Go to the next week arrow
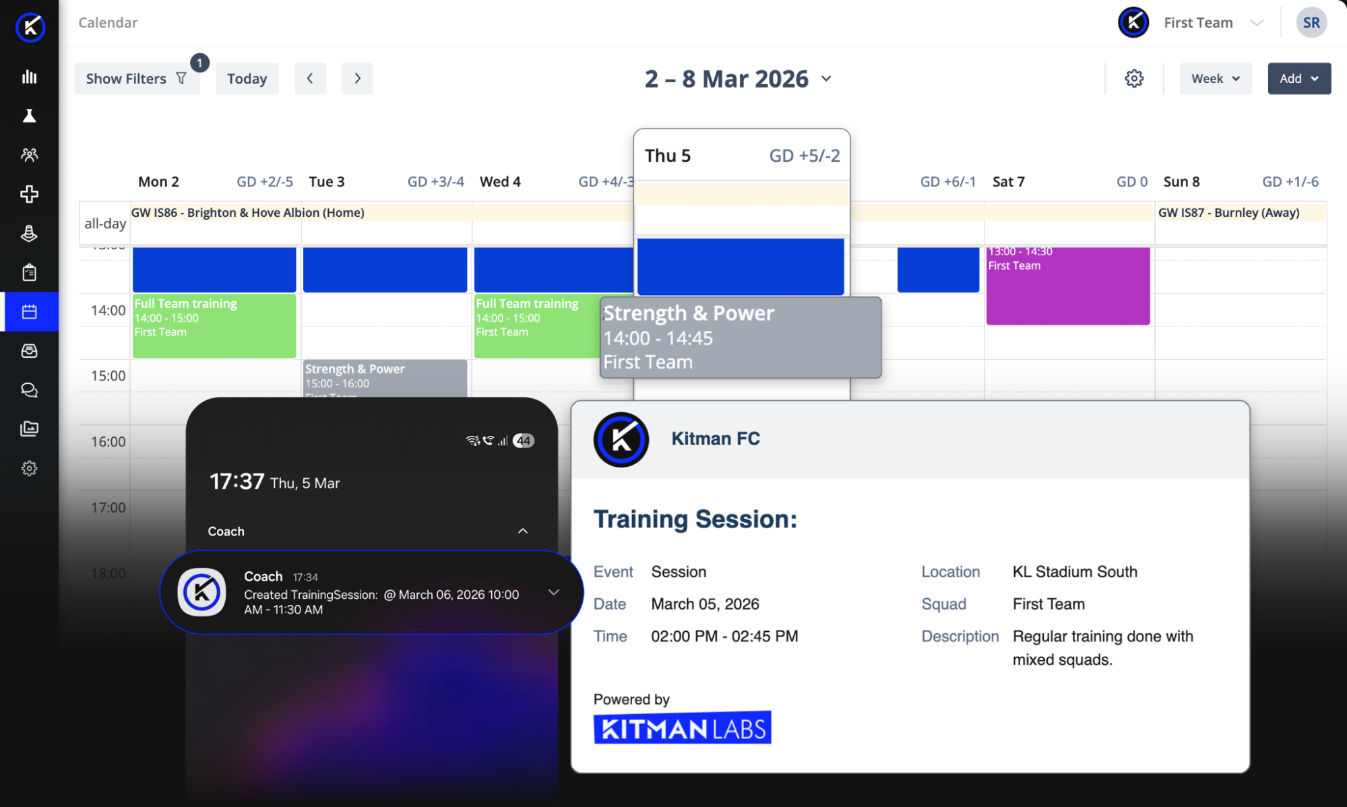The width and height of the screenshot is (1347, 807). tap(357, 78)
